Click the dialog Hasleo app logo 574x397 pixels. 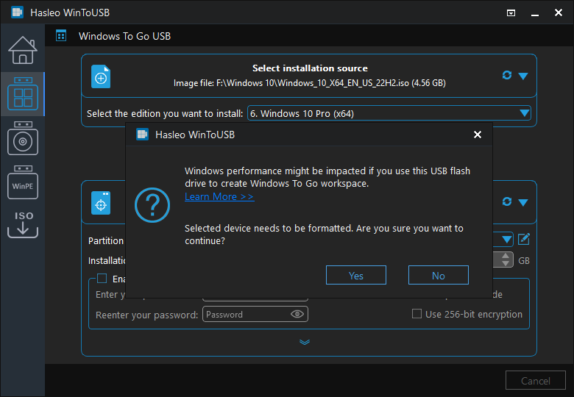click(x=142, y=135)
